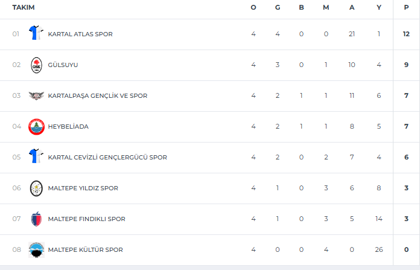Click the Kartal Cevizli Gençlergücü Spor logo
The width and height of the screenshot is (420, 270).
(x=36, y=157)
